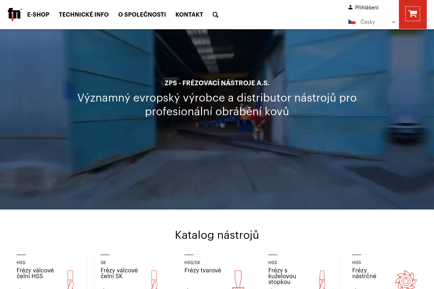The width and height of the screenshot is (434, 289).
Task: Open the site search
Action: pyautogui.click(x=216, y=15)
